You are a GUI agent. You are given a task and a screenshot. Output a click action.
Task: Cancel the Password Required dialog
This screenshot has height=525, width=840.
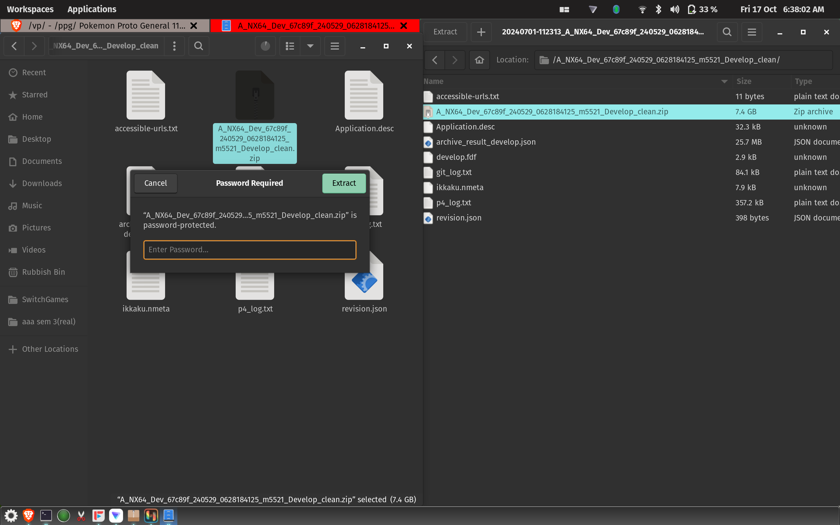155,183
